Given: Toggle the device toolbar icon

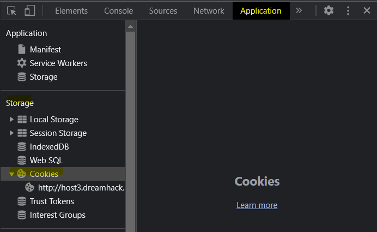Looking at the screenshot, I should pyautogui.click(x=30, y=11).
